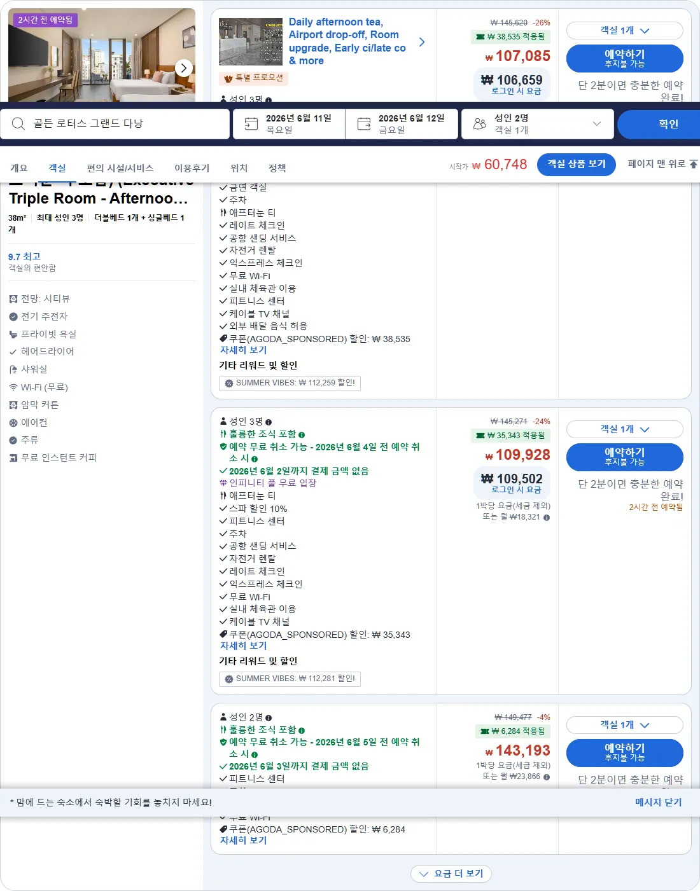
Task: Click the check-out calendar icon
Action: click(364, 124)
